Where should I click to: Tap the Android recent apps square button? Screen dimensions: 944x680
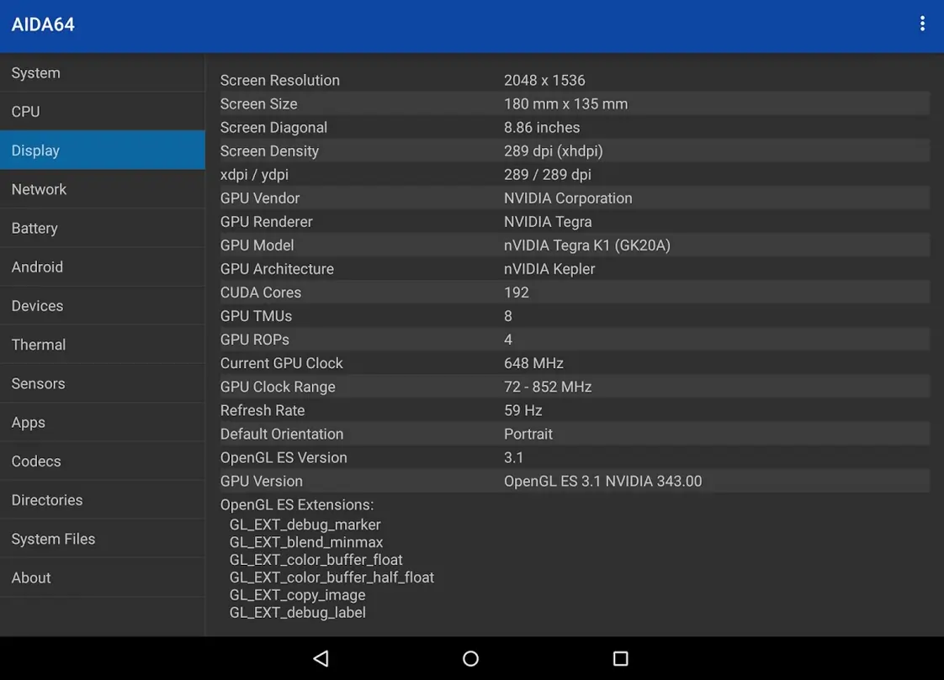(620, 658)
